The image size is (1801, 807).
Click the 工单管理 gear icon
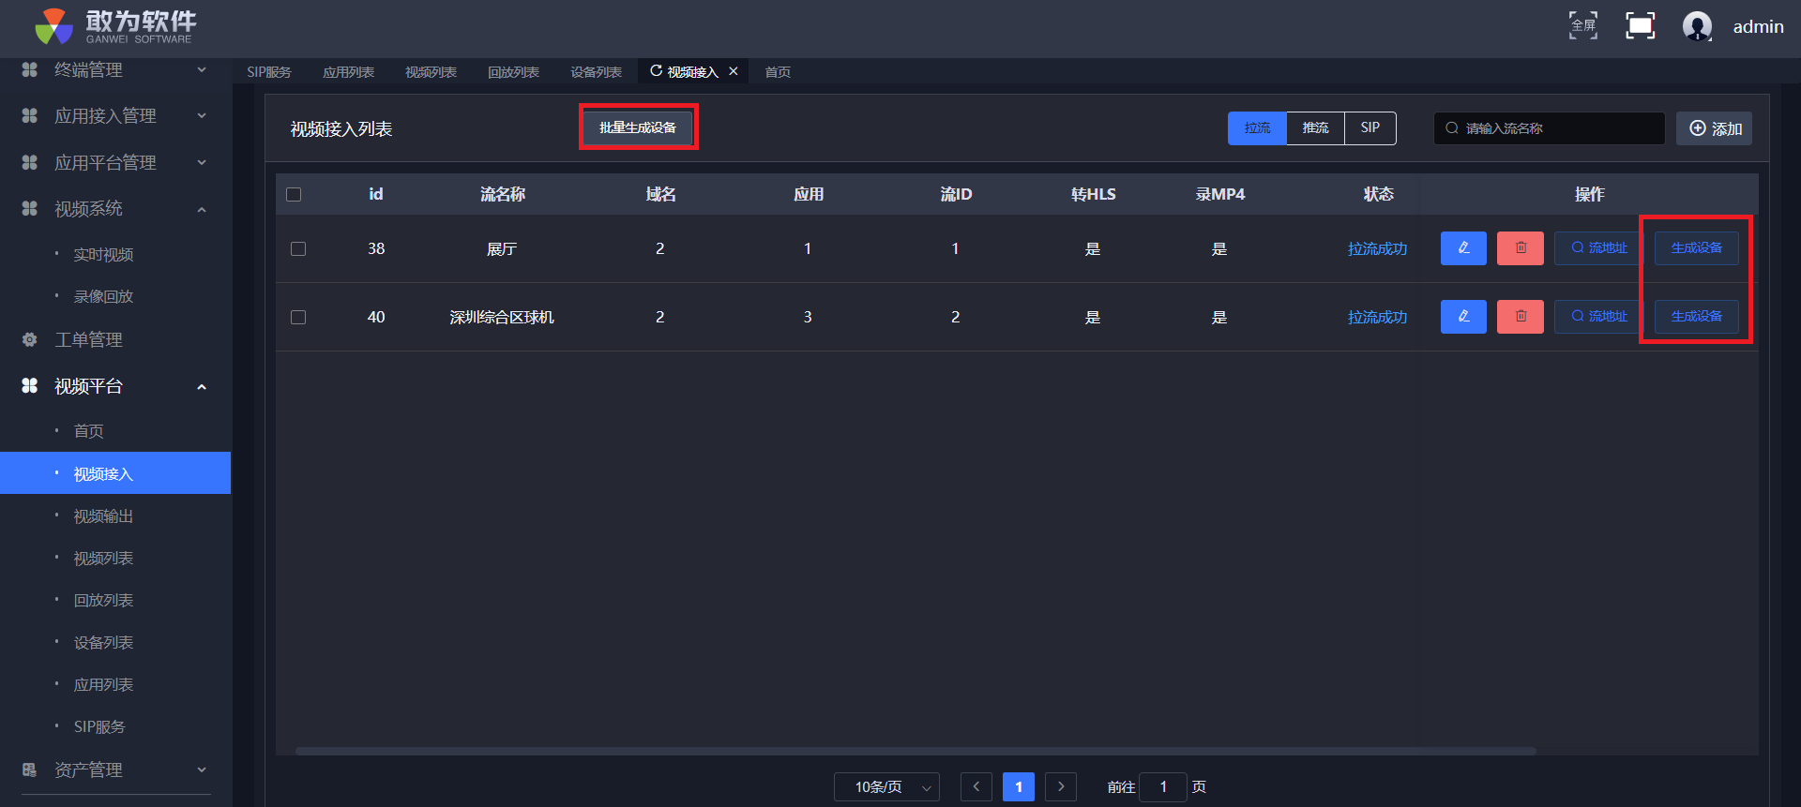(30, 339)
